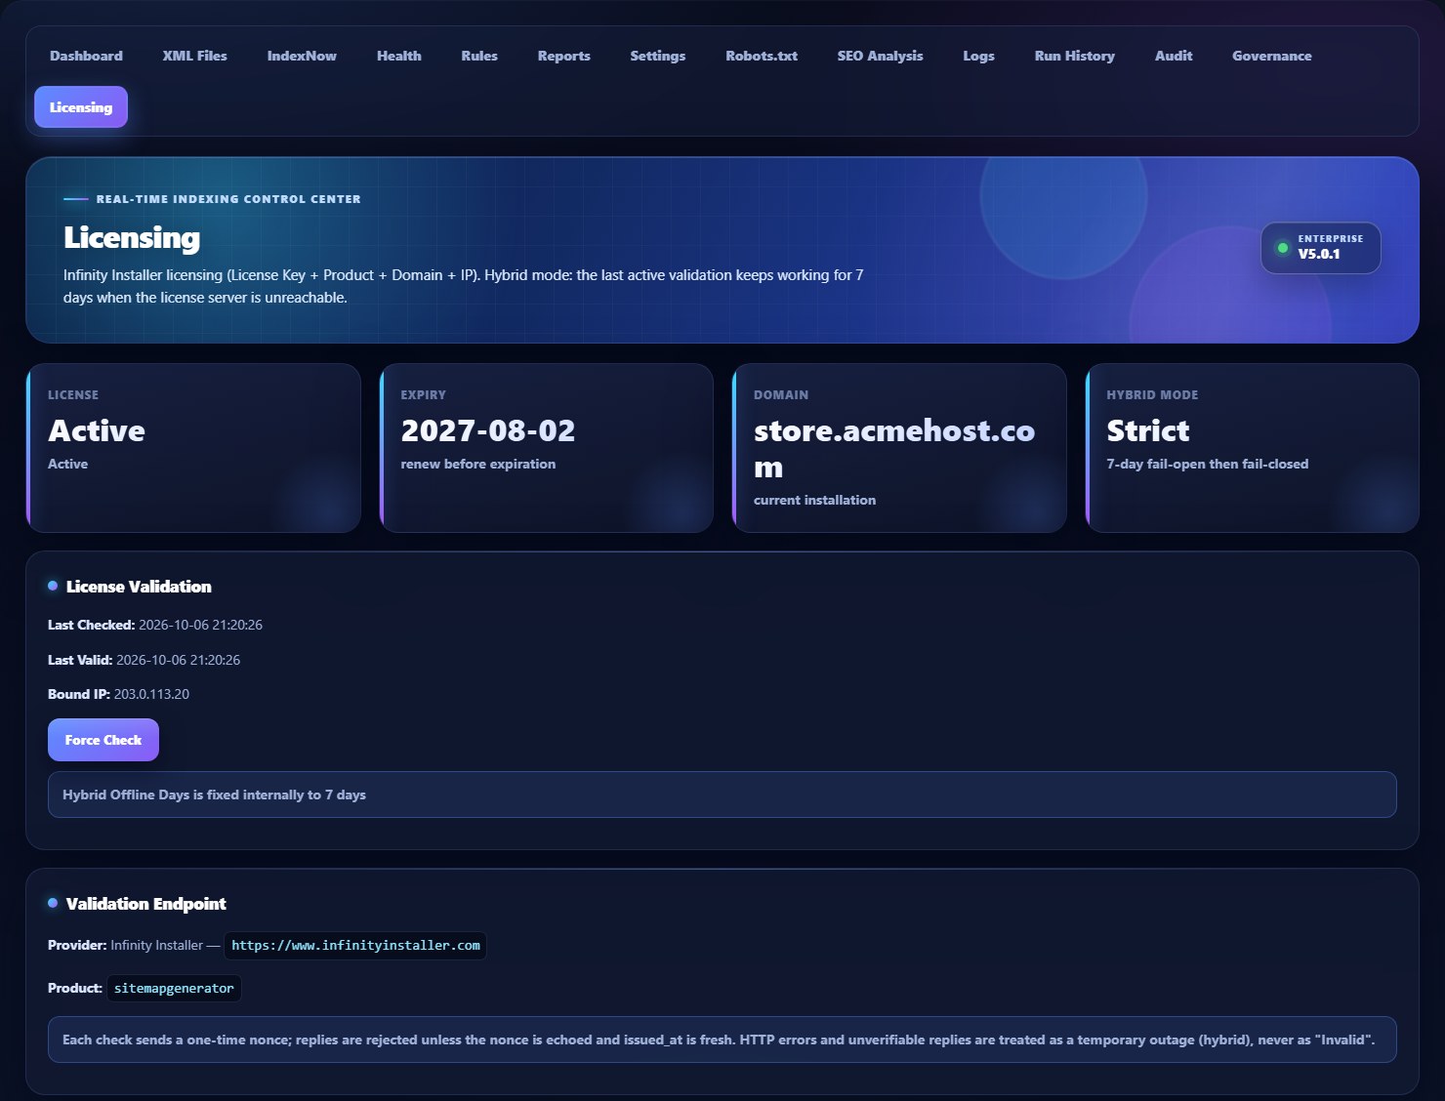The height and width of the screenshot is (1101, 1445).
Task: Open the Dashboard tab
Action: coord(86,56)
